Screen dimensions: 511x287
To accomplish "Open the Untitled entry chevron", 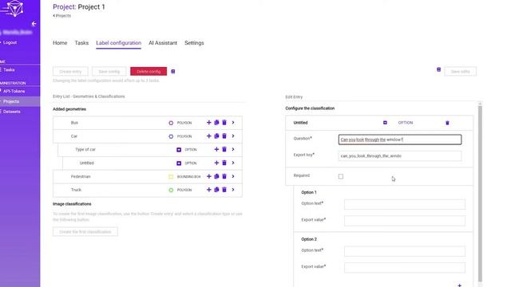I will (x=233, y=163).
